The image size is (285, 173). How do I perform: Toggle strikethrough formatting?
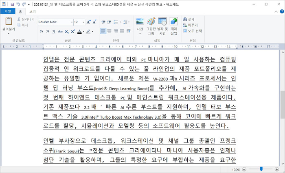60,32
